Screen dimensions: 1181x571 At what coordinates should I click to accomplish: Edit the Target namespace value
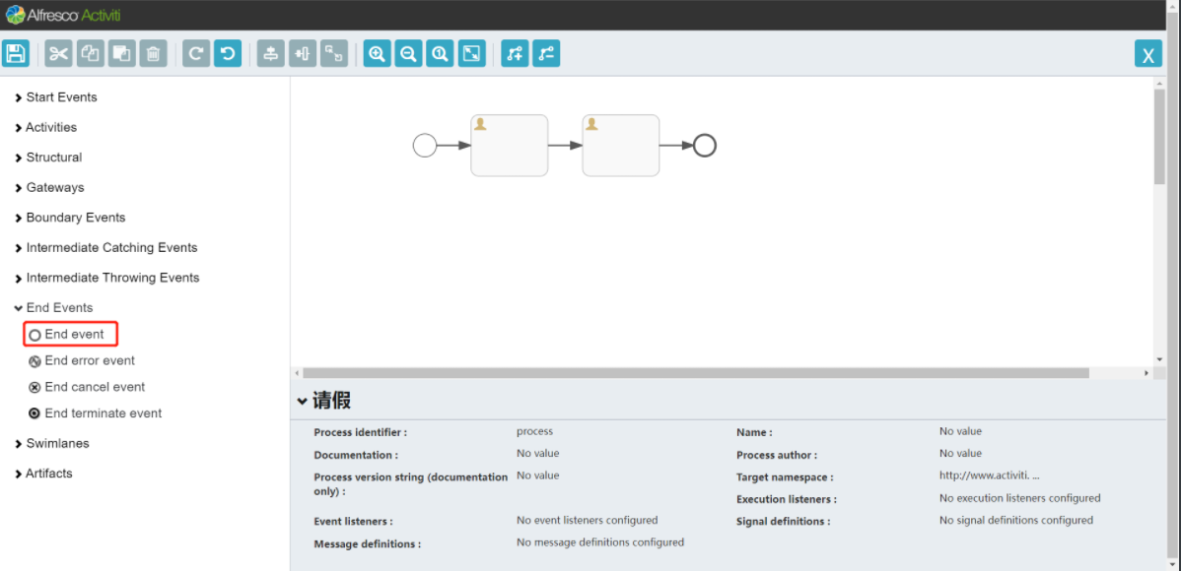click(x=990, y=476)
